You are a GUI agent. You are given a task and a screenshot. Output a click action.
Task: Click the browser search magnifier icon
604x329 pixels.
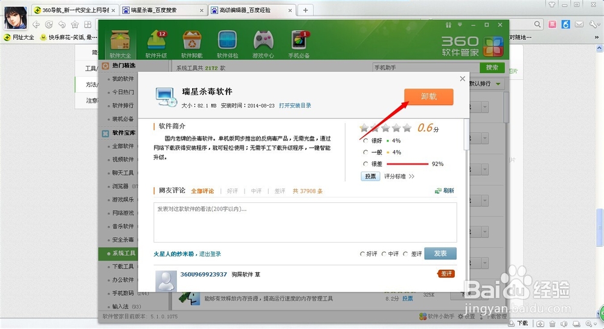538,24
